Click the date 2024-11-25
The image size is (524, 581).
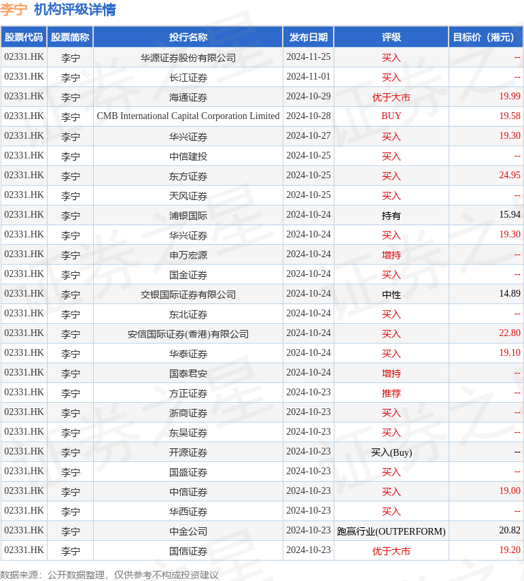(x=309, y=56)
